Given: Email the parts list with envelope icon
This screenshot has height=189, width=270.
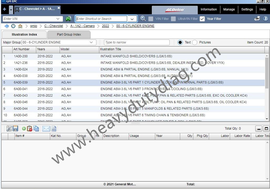Looking at the screenshot, I should coord(46,129).
